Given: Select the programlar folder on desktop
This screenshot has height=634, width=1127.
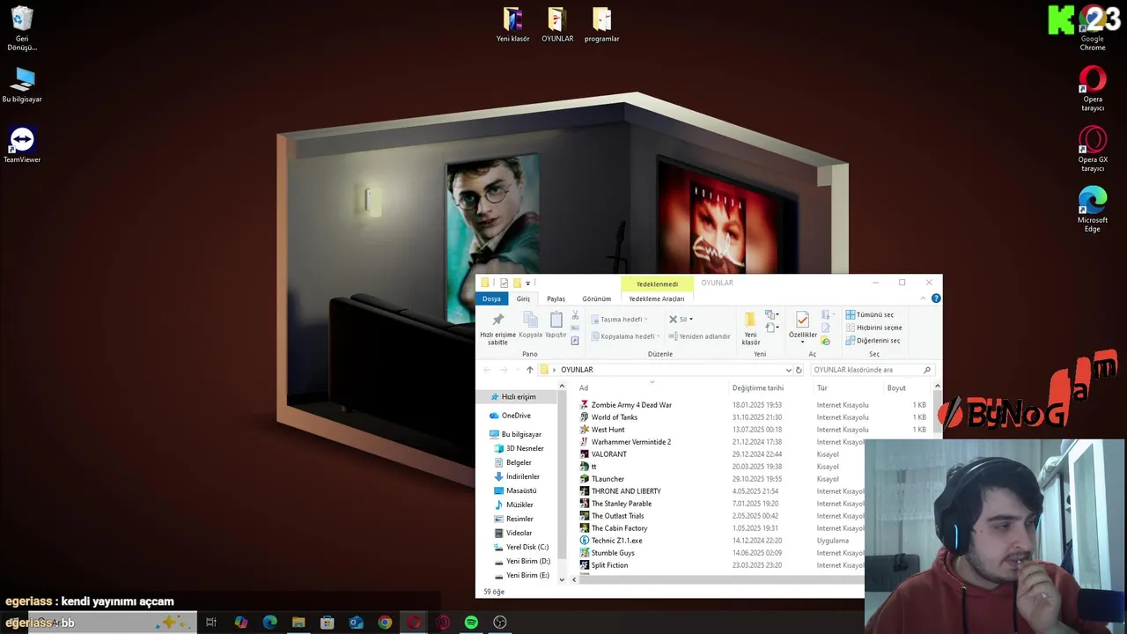Looking at the screenshot, I should 601,26.
